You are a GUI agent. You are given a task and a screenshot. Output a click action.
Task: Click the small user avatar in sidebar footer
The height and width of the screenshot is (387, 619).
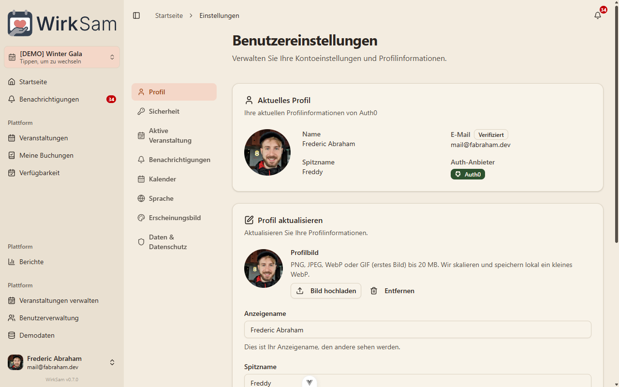(15, 362)
